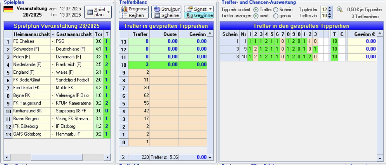Click the Molde FK cell
The width and height of the screenshot is (386, 165).
pos(74,88)
